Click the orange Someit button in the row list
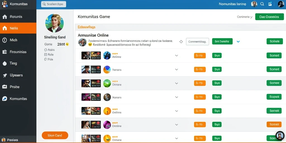The width and height of the screenshot is (286, 143). pos(274,124)
